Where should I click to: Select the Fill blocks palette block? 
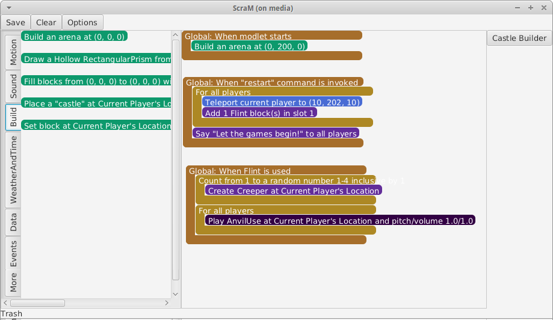click(x=96, y=81)
